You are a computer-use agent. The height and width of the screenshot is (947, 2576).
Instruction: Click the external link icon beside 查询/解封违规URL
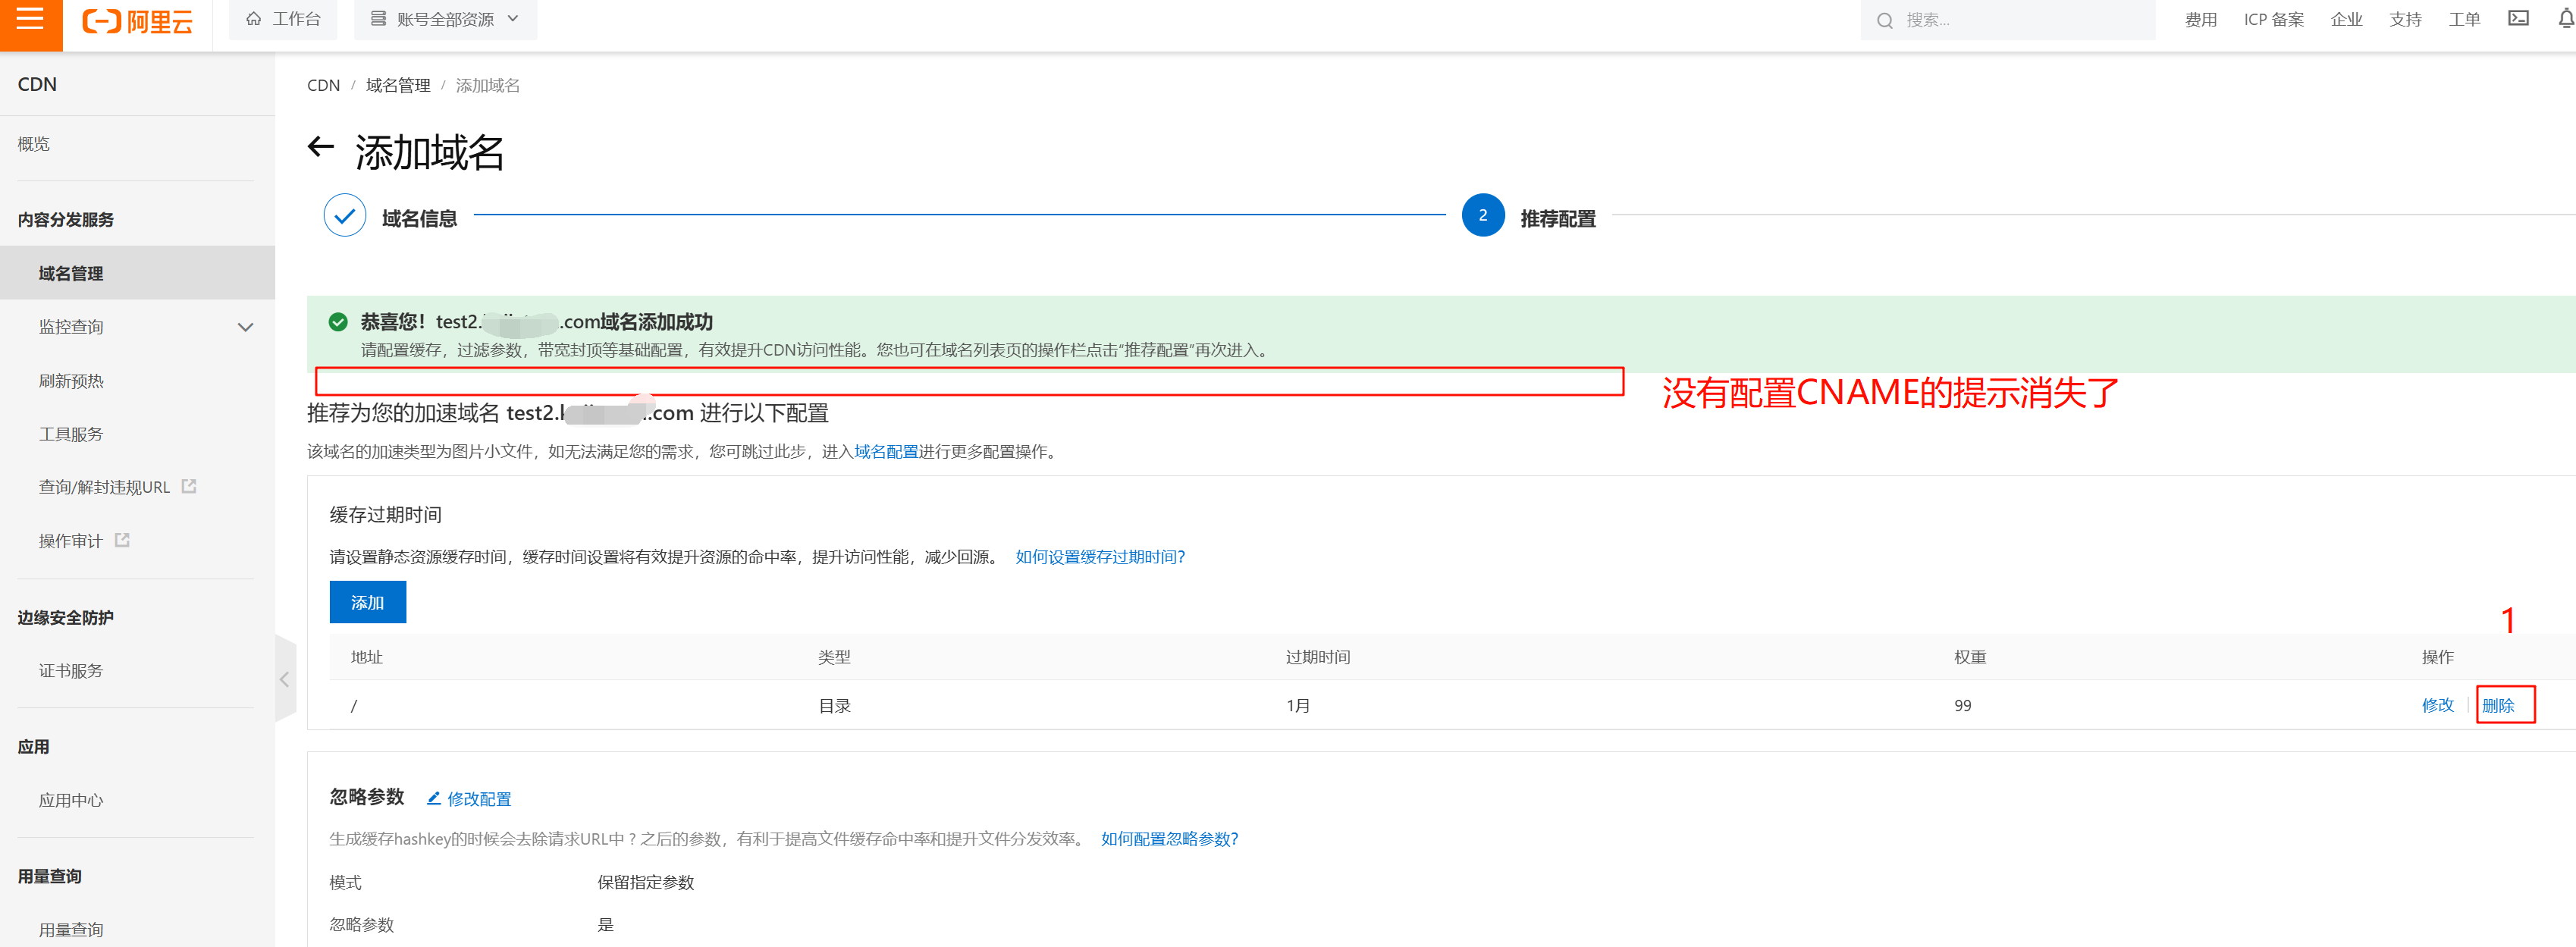pos(190,485)
